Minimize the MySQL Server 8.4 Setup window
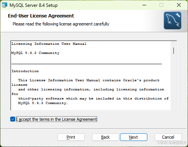 point(144,5)
